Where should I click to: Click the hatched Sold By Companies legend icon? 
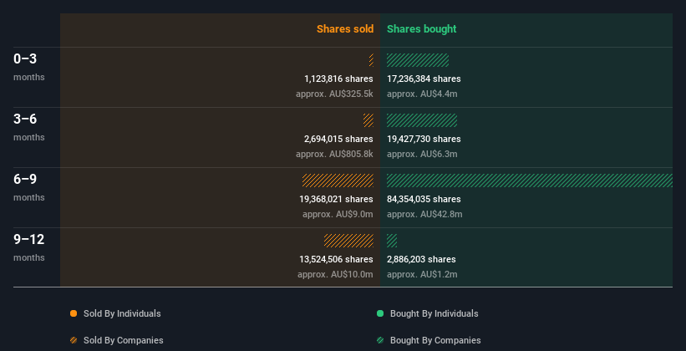click(74, 340)
